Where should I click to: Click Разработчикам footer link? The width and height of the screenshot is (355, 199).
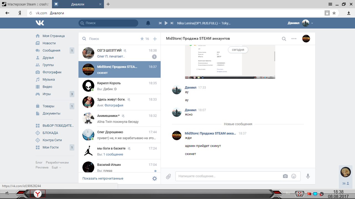(57, 163)
